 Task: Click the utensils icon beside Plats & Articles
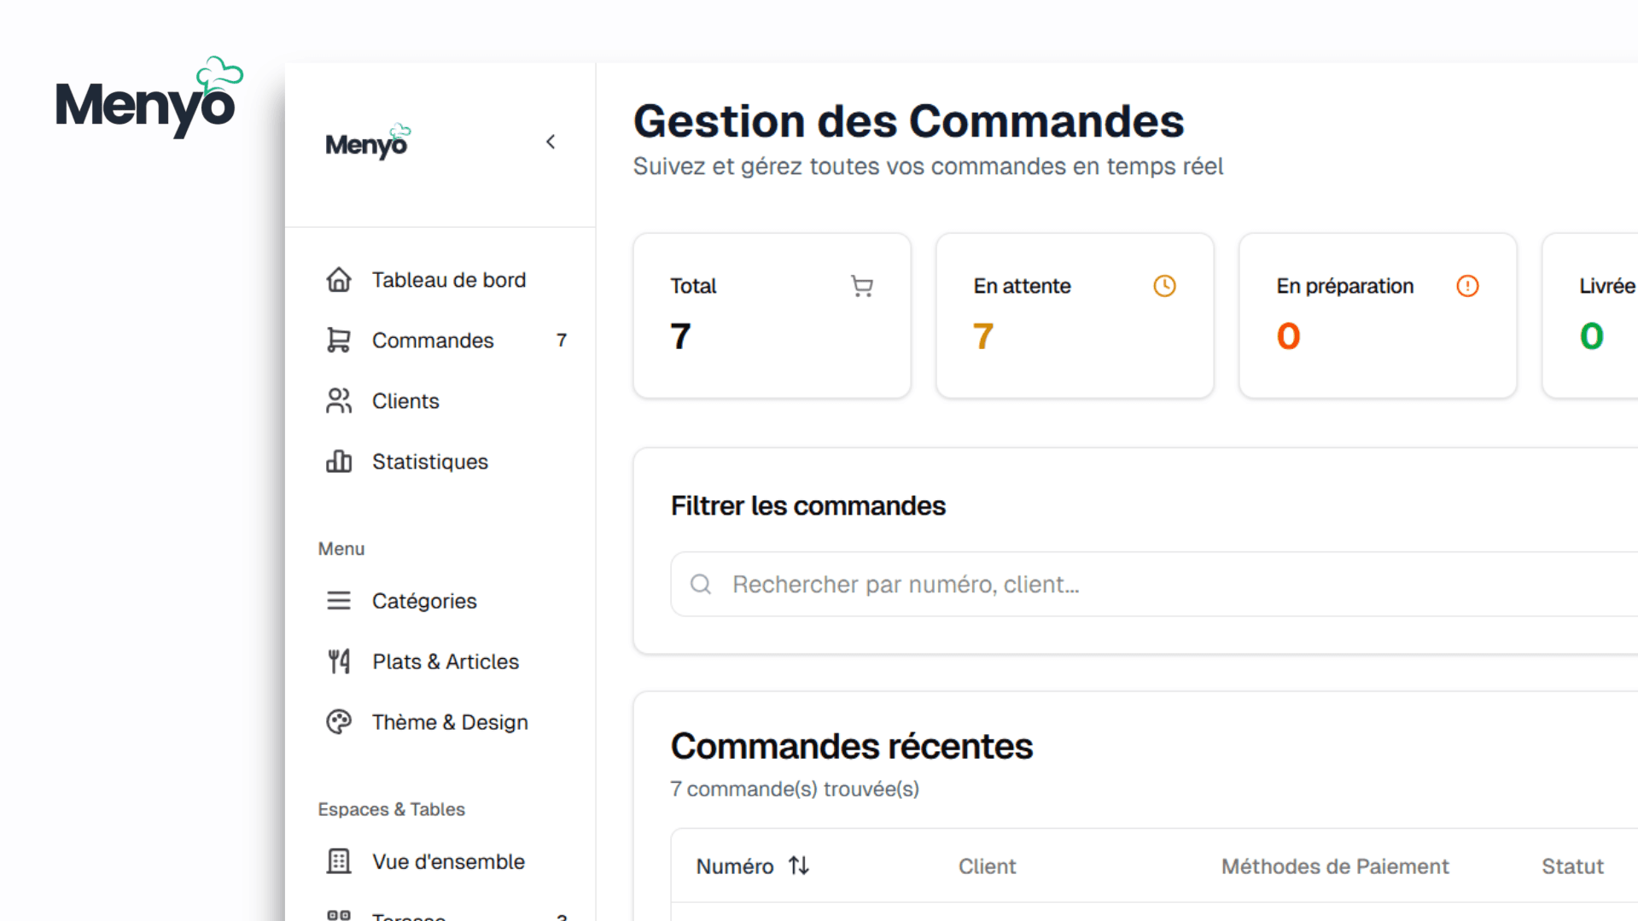(x=339, y=662)
